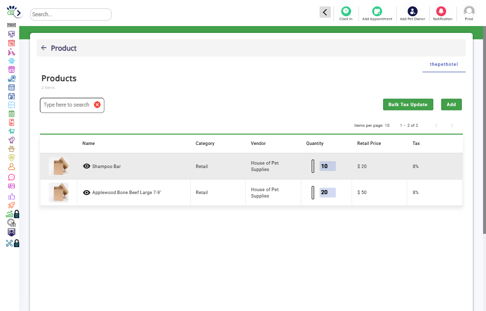Viewport: 486px width, 311px height.
Task: Open the red report card sidebar icon
Action: [11, 122]
